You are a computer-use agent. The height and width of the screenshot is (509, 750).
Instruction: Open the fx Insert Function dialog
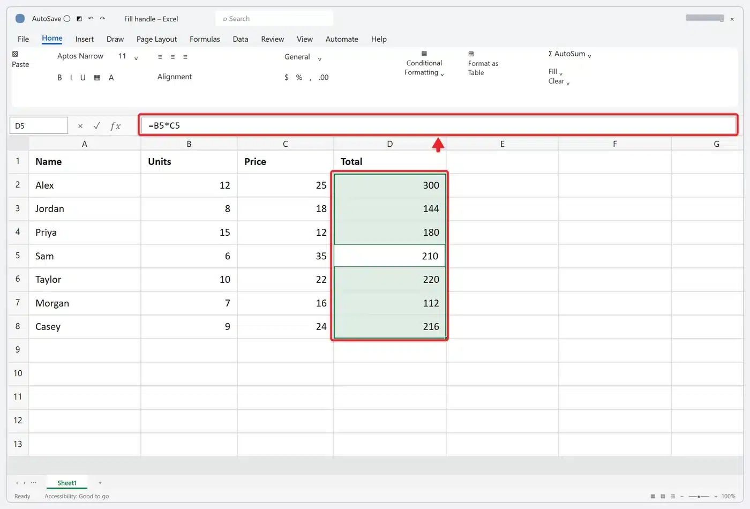(x=115, y=126)
